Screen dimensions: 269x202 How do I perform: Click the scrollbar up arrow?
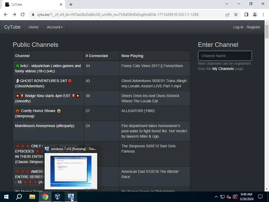coord(267,23)
